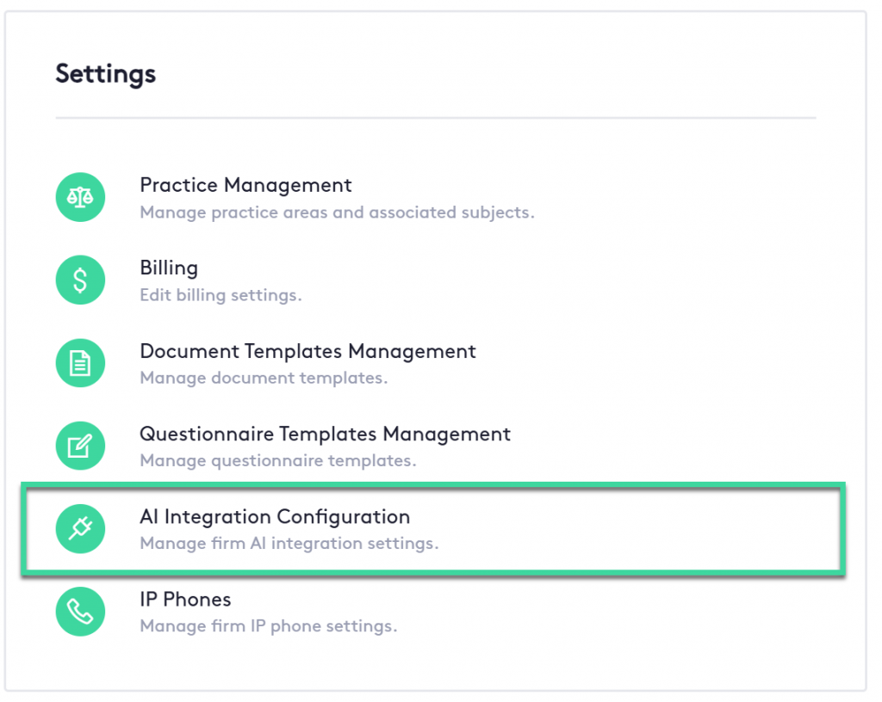Open the Practice Management title link

(245, 185)
